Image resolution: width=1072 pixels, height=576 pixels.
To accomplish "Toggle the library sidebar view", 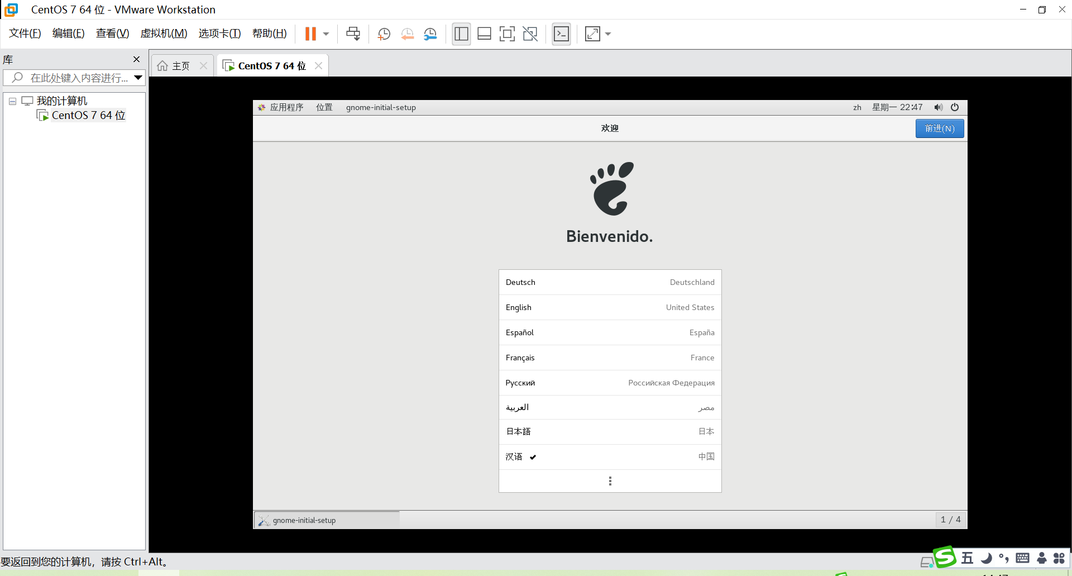I will pos(461,34).
